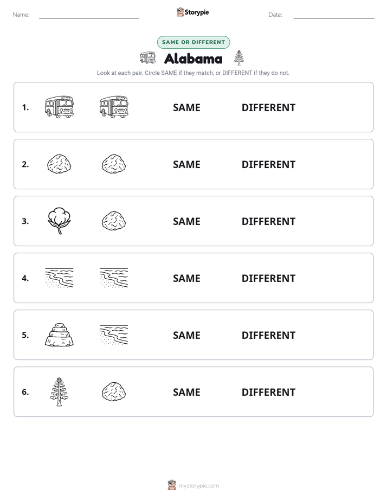
Task: Click the pine tree picture in row 6
Action: pyautogui.click(x=59, y=391)
